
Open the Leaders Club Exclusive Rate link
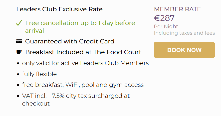(x=59, y=9)
